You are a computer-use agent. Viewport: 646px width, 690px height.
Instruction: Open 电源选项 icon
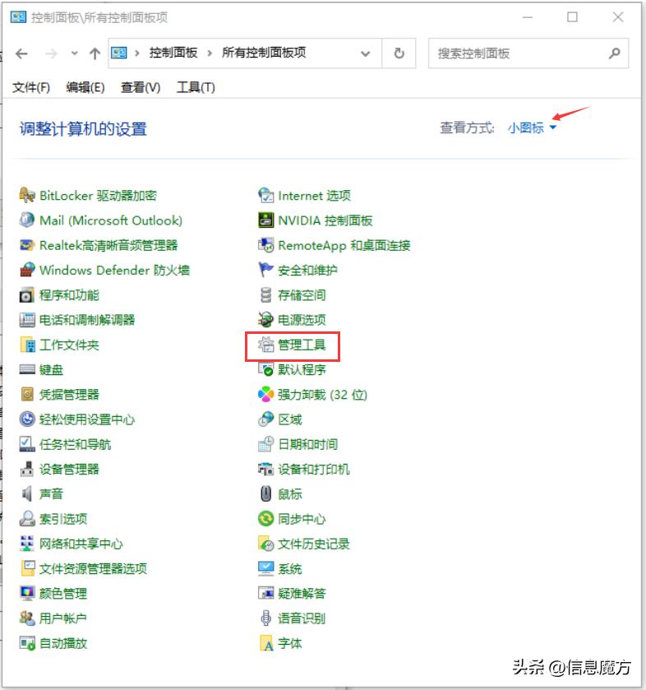point(265,319)
